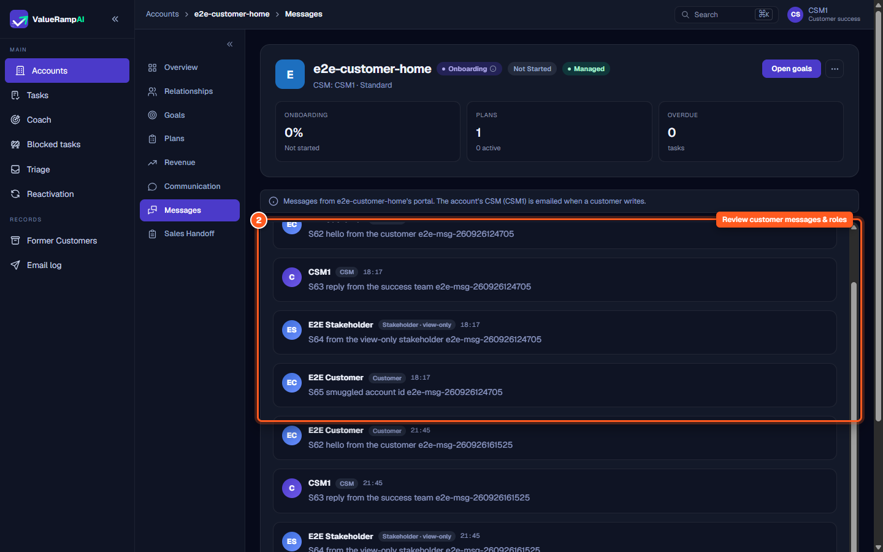Viewport: 883px width, 552px height.
Task: Open Blocked tasks label
Action: (x=53, y=144)
